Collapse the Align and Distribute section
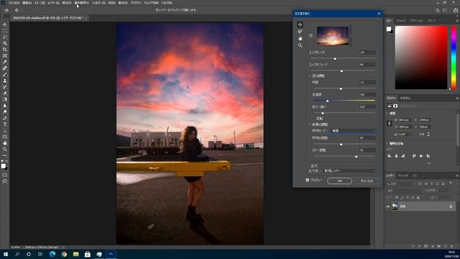 pos(387,144)
